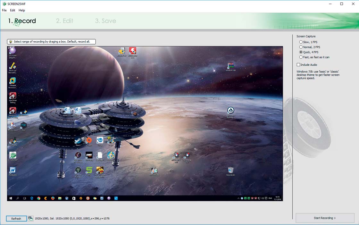Image resolution: width=359 pixels, height=225 pixels.
Task: Select Normal, 2 FPS capture speed
Action: [310, 47]
